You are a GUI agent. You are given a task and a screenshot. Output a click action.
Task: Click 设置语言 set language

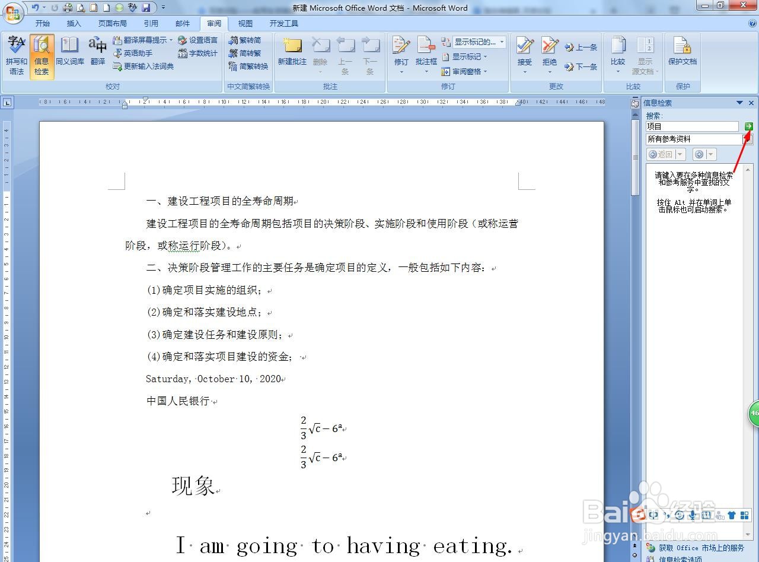pyautogui.click(x=198, y=40)
